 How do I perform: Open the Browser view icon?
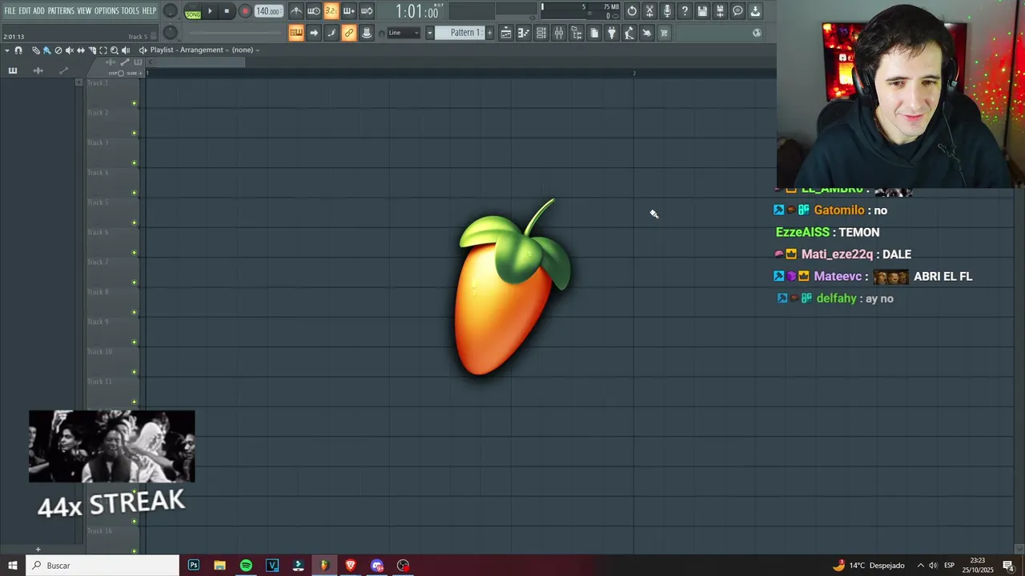pos(577,33)
